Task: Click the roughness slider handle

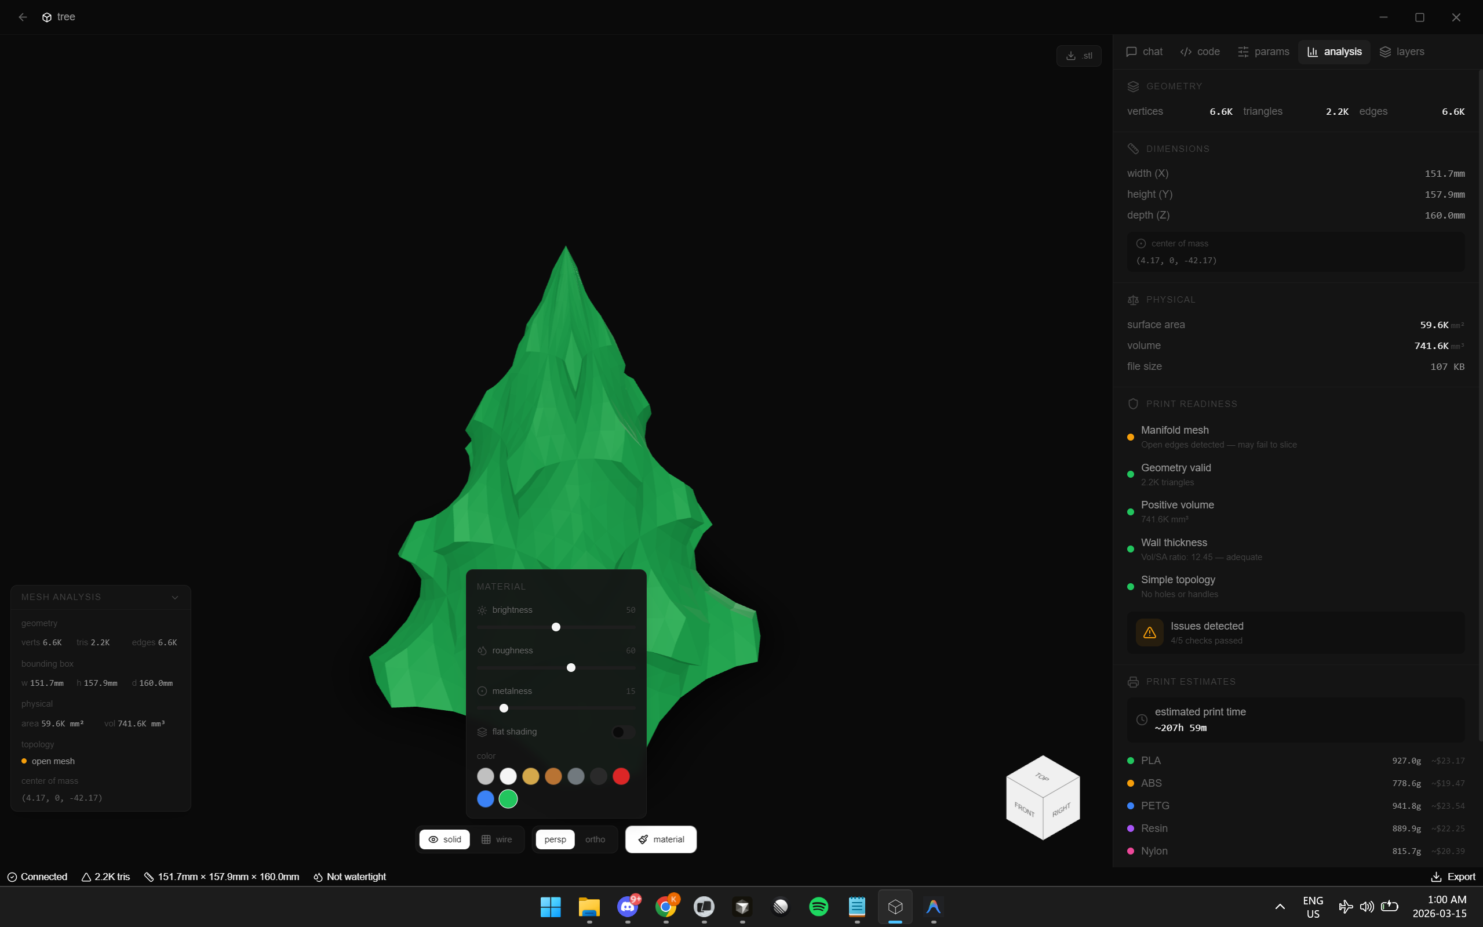Action: click(570, 668)
